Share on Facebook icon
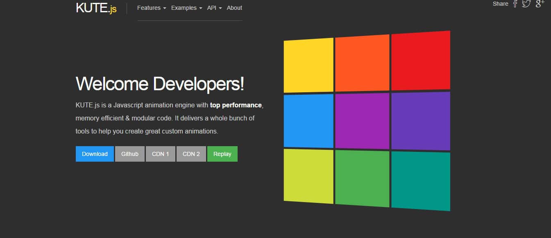This screenshot has width=551, height=238. (515, 4)
